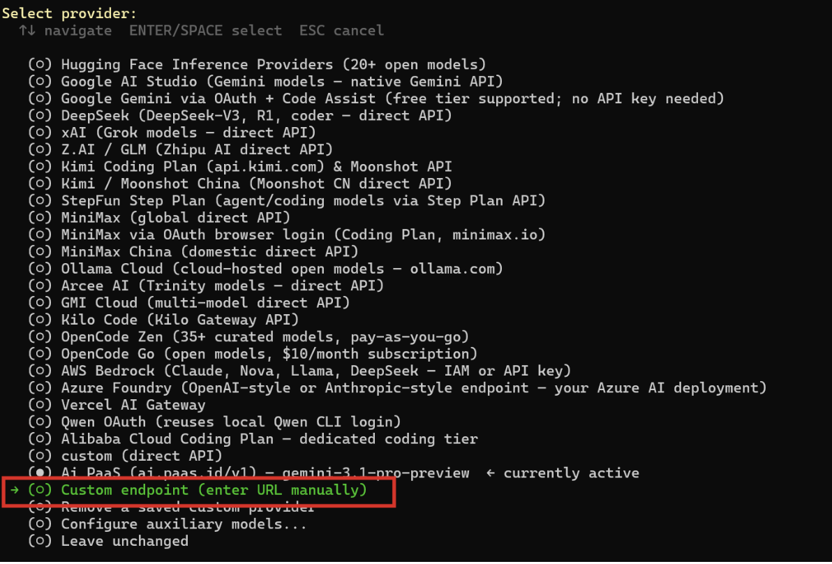Click the highlighted Custom endpoint option
Viewport: 832px width, 564px height.
point(198,490)
